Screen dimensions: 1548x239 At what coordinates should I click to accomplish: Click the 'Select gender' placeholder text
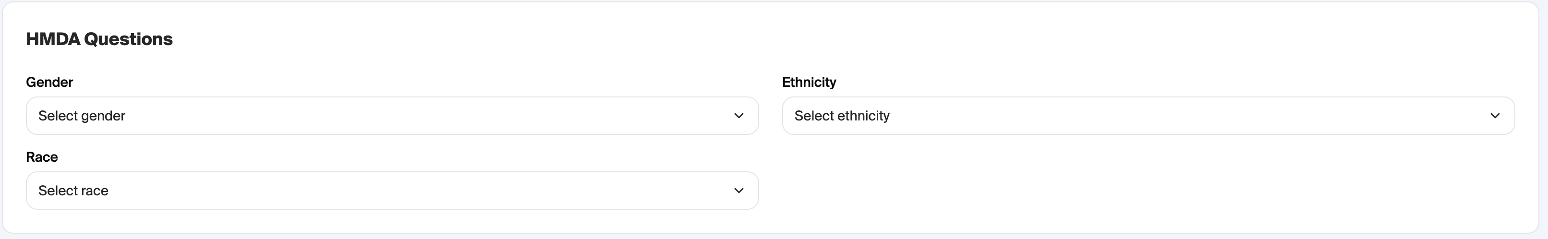point(82,115)
